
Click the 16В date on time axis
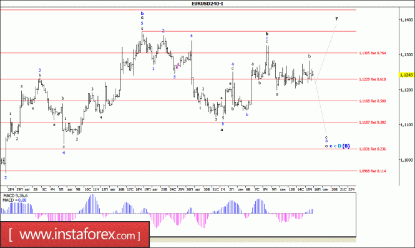click(122, 189)
